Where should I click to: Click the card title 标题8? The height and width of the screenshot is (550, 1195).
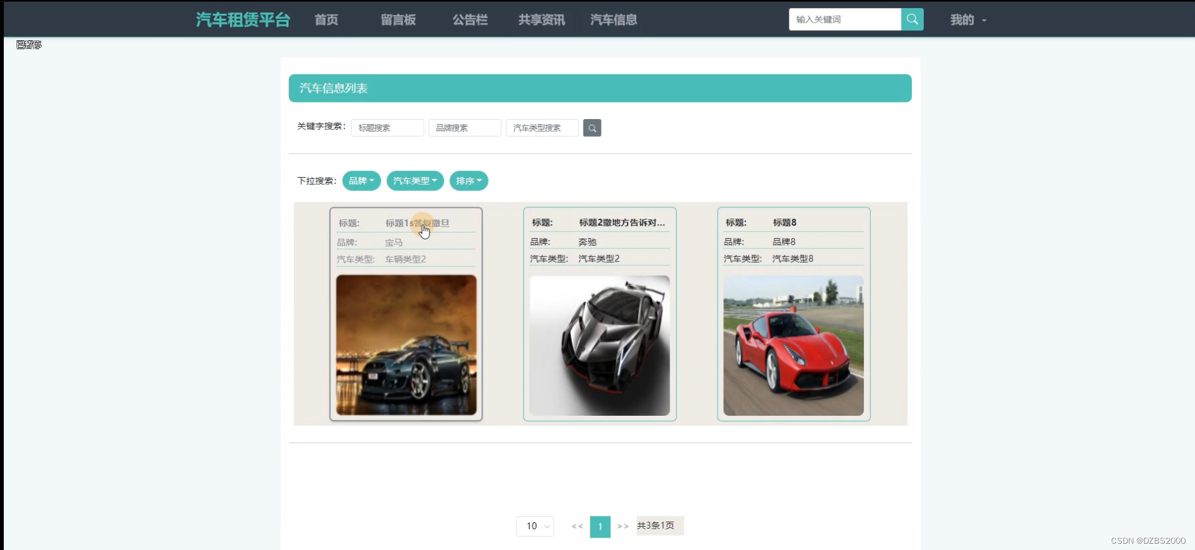click(x=784, y=222)
